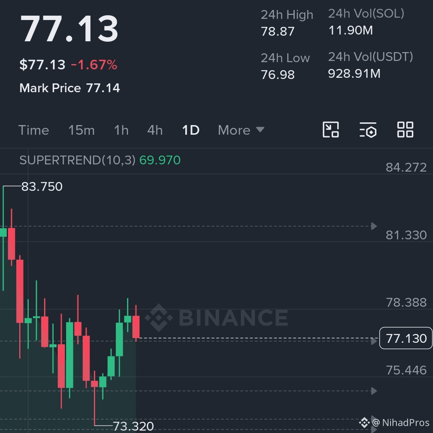Screen dimensions: 433x433
Task: Open the picture-in-picture chart icon
Action: [x=330, y=129]
